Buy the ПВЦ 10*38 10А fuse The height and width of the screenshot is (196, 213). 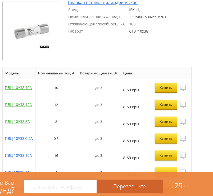[x=166, y=88]
